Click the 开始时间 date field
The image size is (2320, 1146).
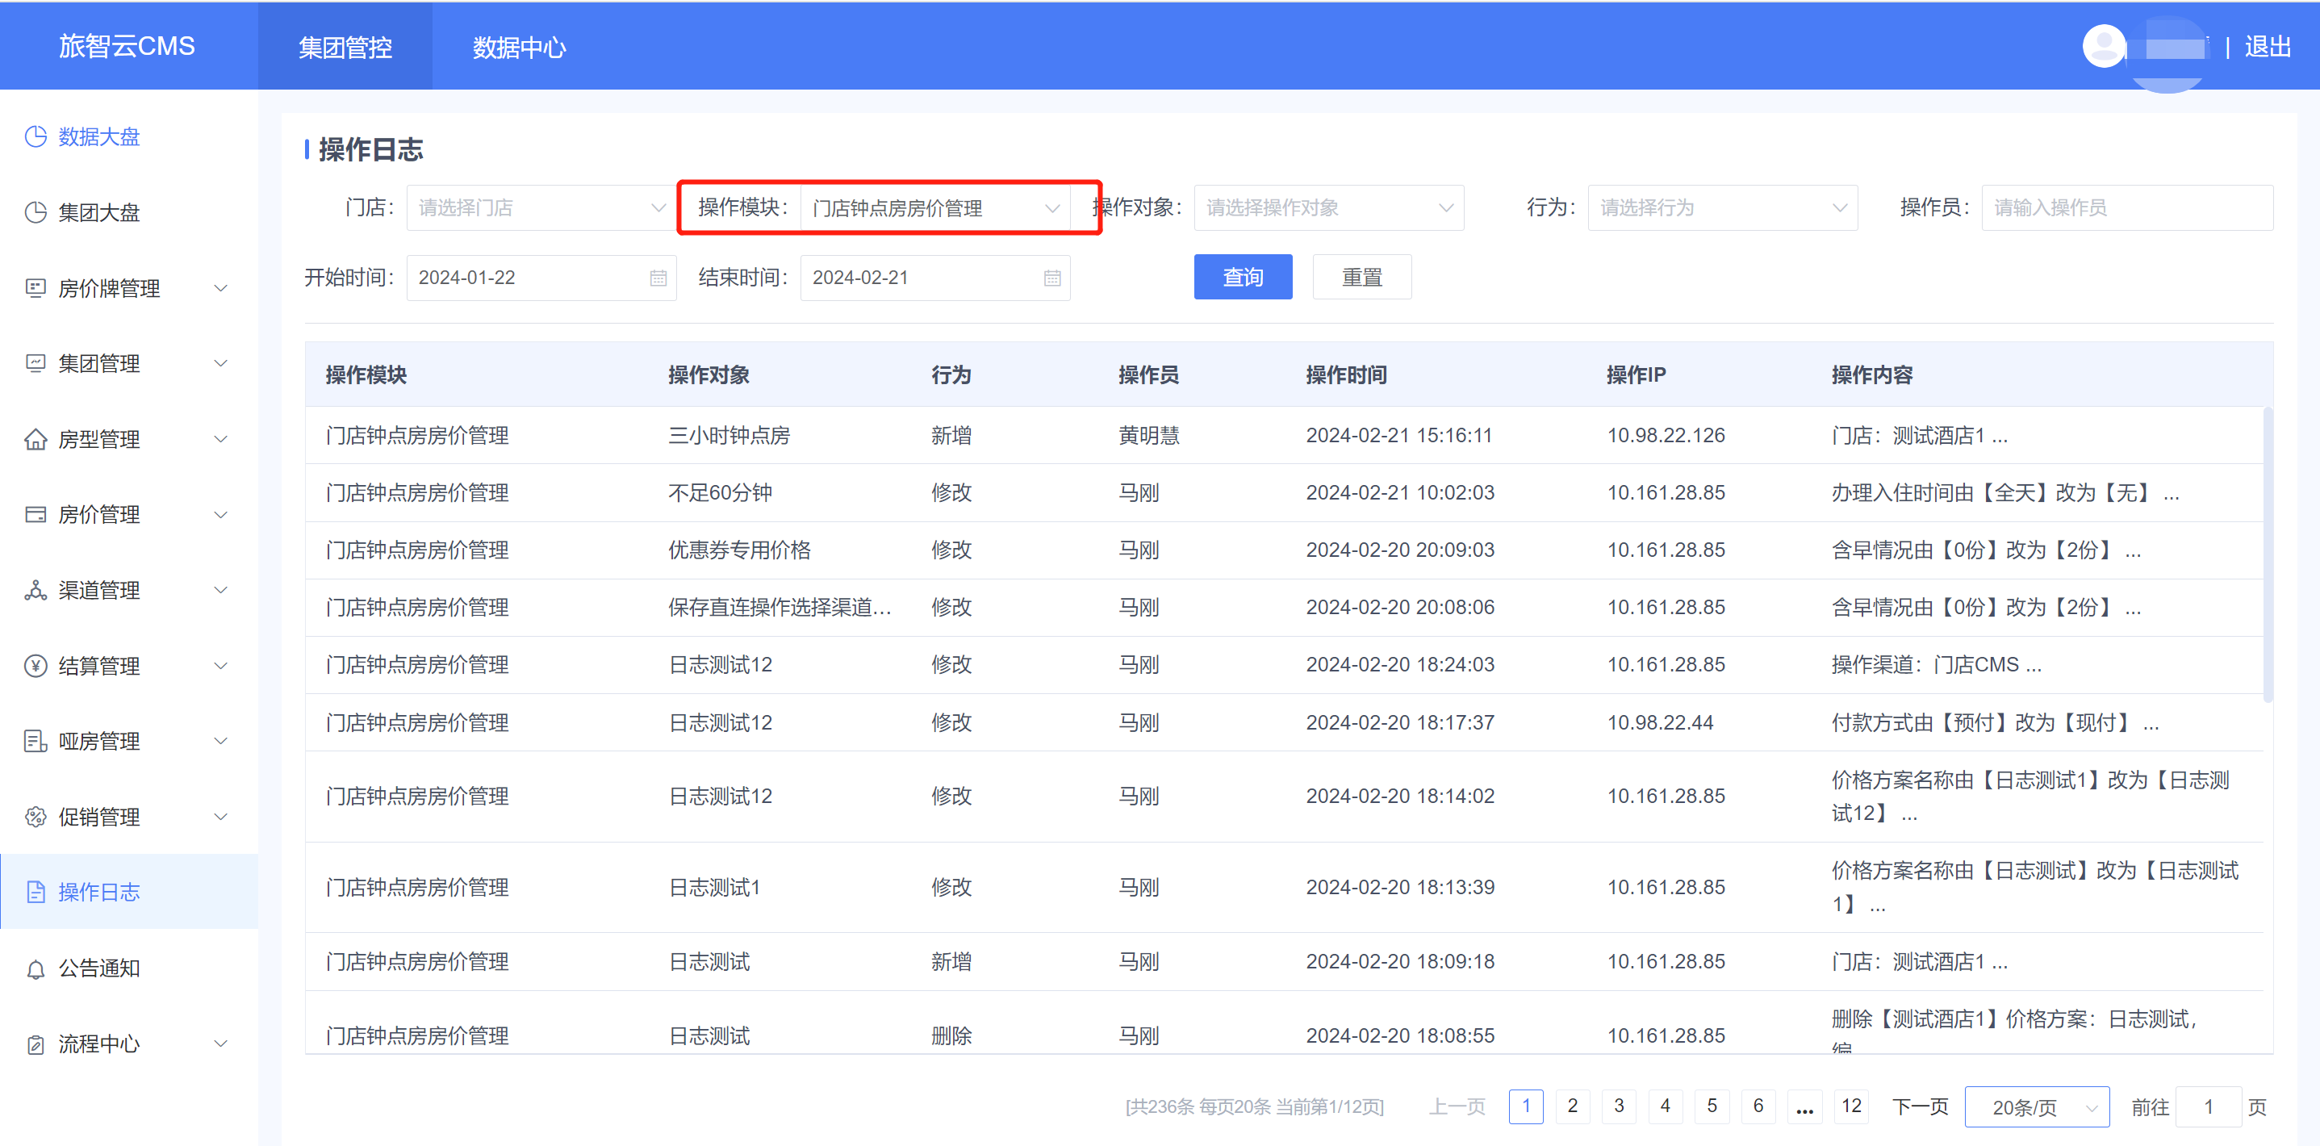click(541, 278)
